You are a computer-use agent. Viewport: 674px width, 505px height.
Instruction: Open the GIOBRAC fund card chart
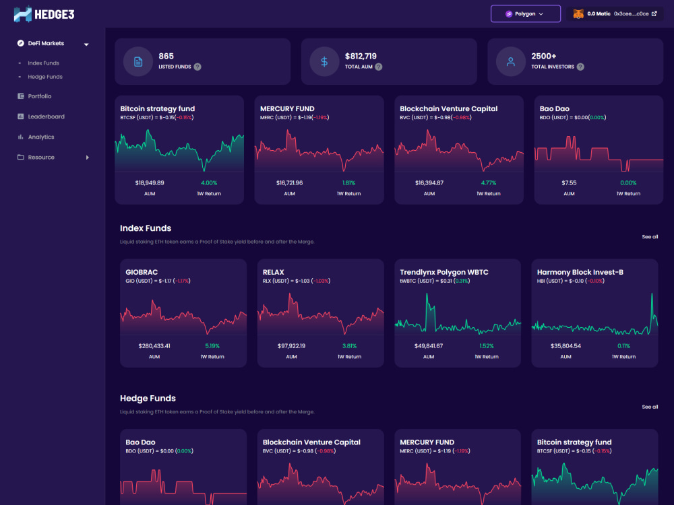[x=183, y=314]
